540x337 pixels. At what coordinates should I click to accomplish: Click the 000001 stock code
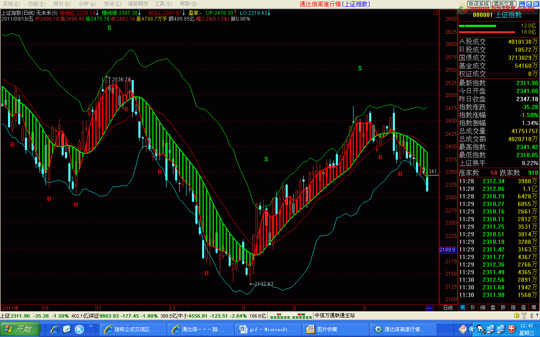483,15
